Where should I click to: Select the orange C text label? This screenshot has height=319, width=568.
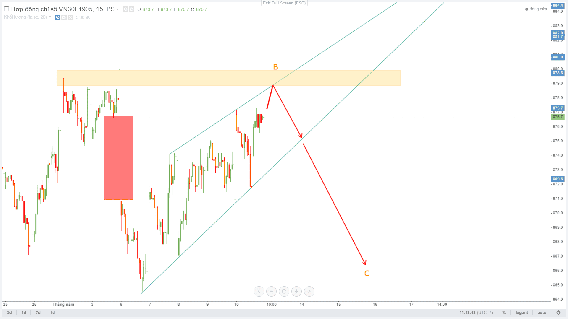(367, 273)
